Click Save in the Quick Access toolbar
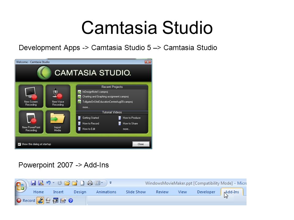Screen dimensions: 294x220 (x=33, y=183)
